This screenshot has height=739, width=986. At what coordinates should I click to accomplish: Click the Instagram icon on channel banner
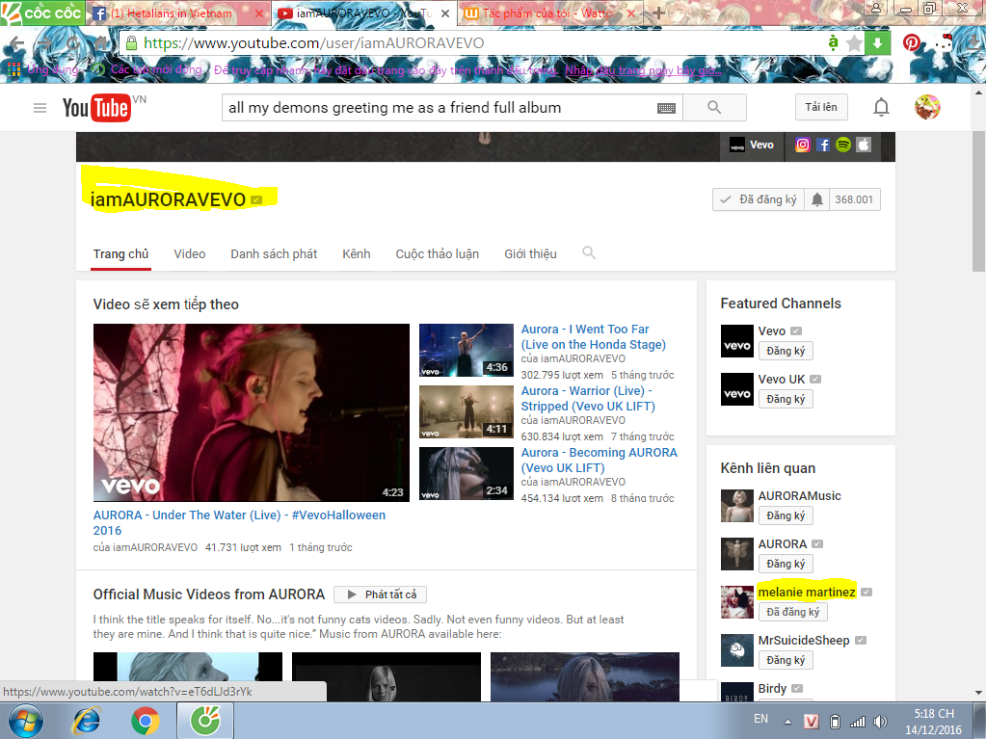click(802, 145)
